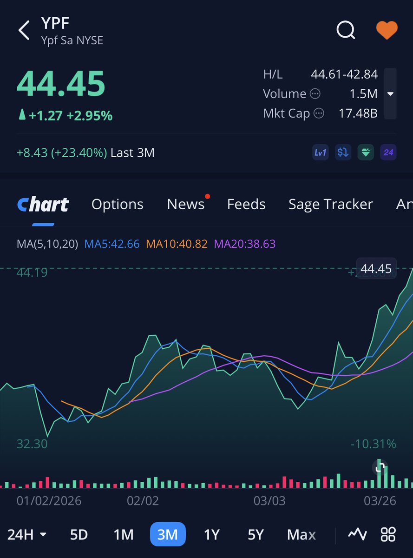
Task: Open the 24H timeframe dropdown
Action: (27, 534)
